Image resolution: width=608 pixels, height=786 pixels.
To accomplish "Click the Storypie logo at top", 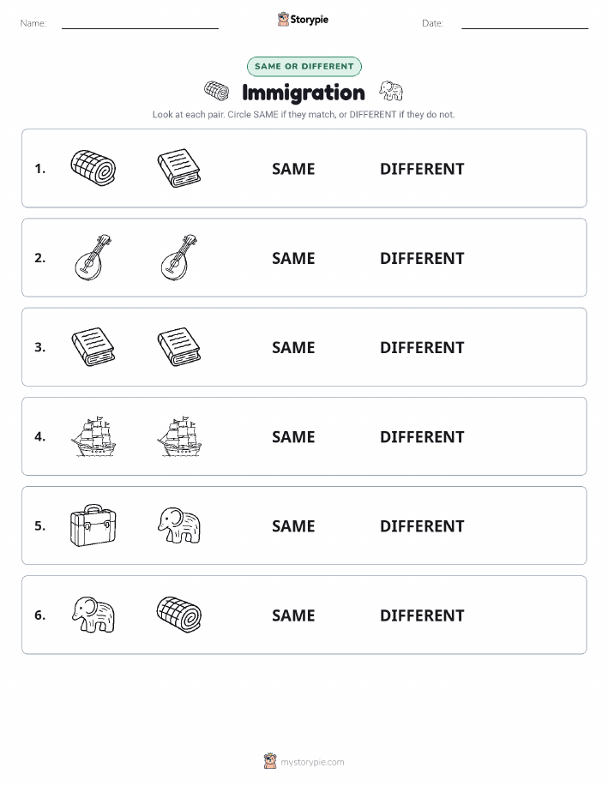I will tap(303, 20).
